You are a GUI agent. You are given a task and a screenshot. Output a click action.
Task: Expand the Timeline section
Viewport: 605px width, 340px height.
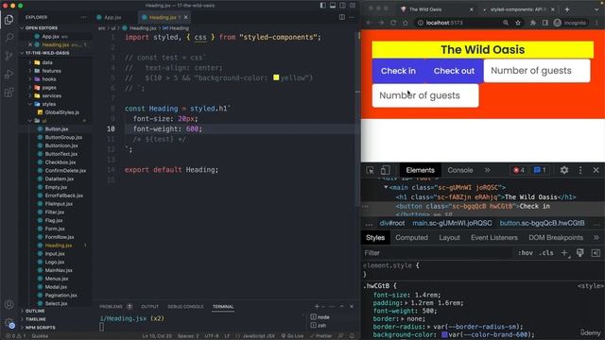36,319
